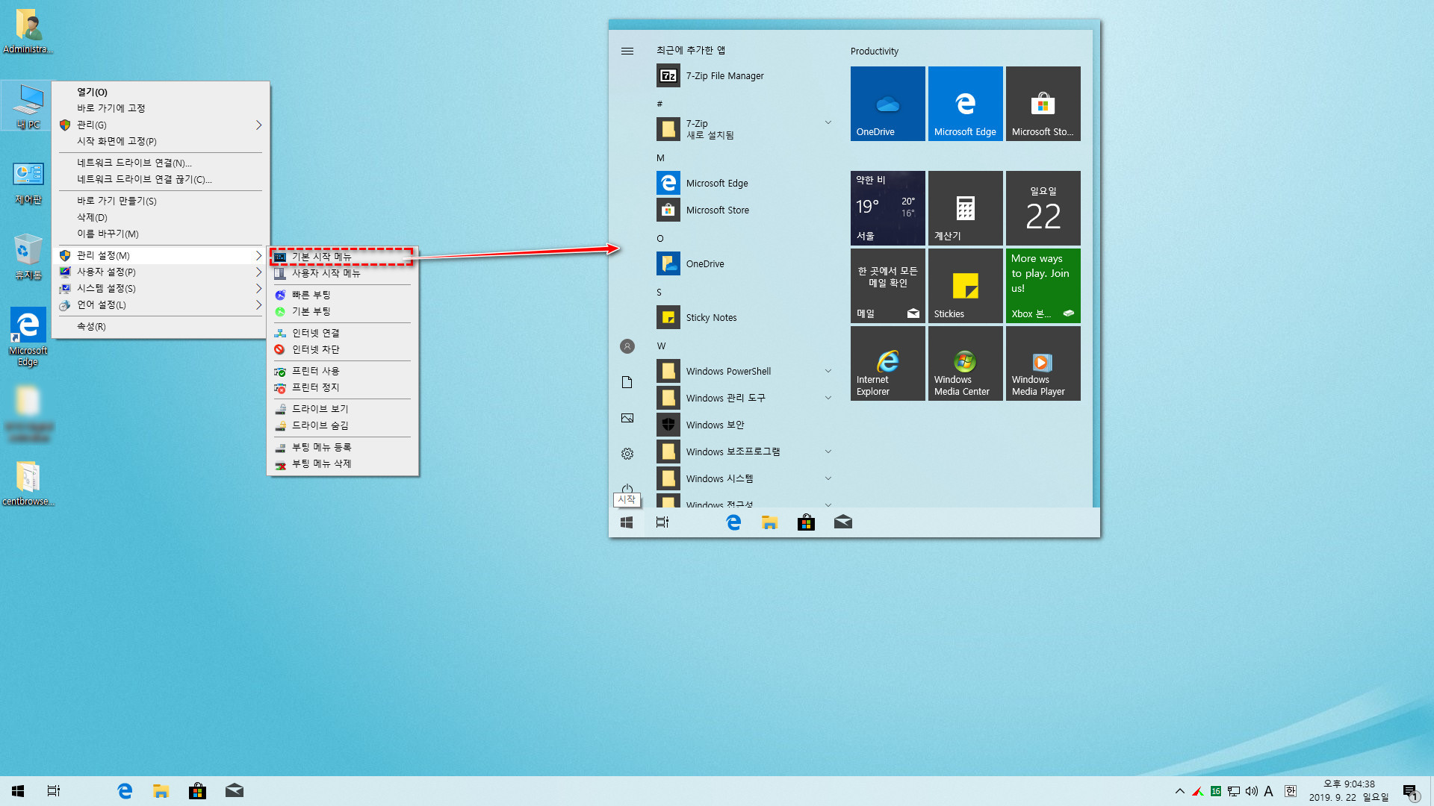
Task: Click the volume icon in system tray
Action: pyautogui.click(x=1252, y=791)
